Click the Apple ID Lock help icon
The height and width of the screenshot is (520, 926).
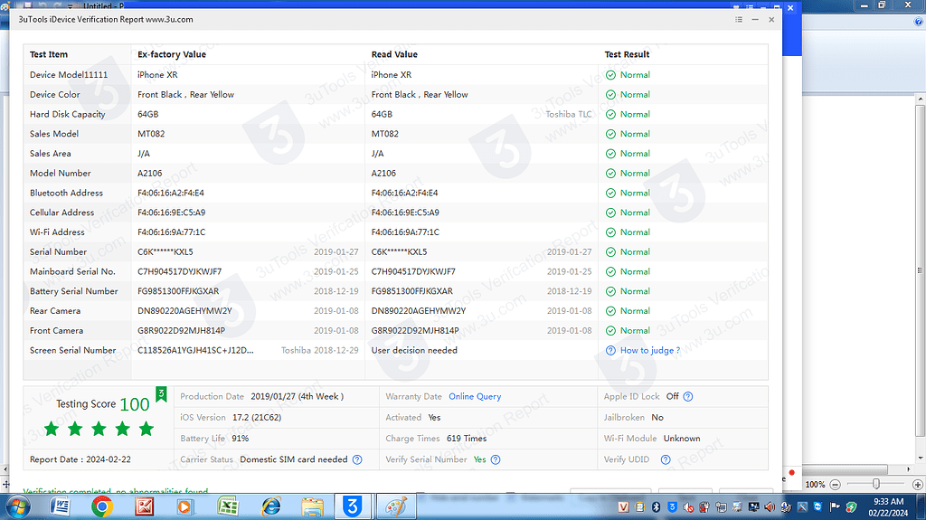click(688, 396)
